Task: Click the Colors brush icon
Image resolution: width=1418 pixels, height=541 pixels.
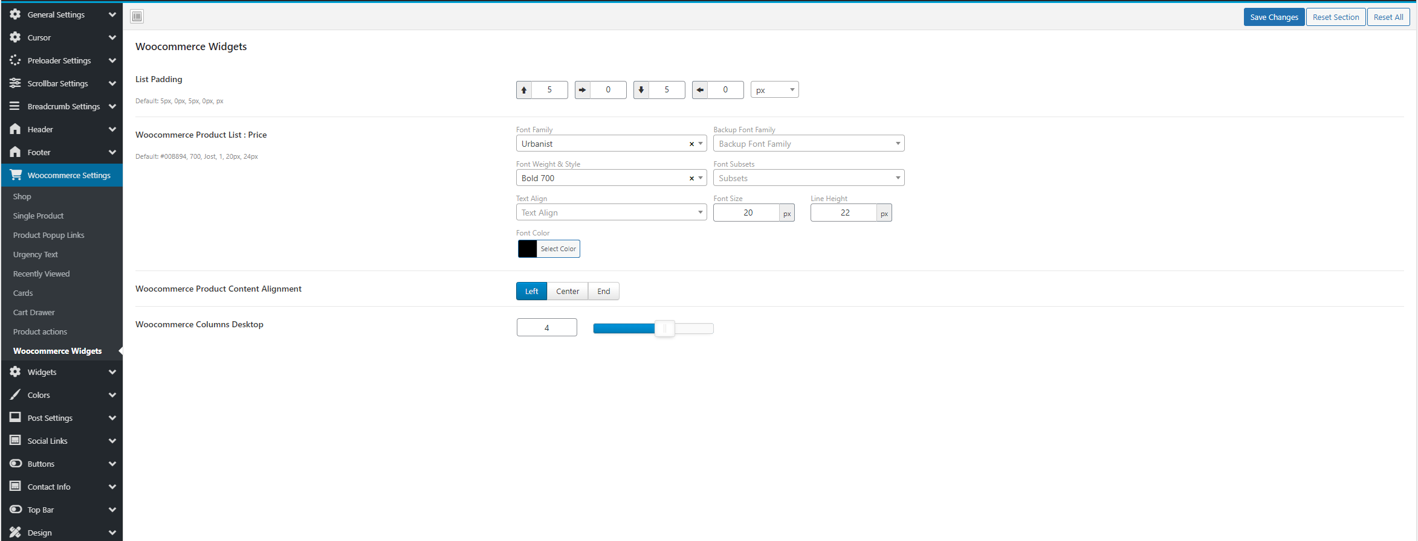Action: pos(15,395)
